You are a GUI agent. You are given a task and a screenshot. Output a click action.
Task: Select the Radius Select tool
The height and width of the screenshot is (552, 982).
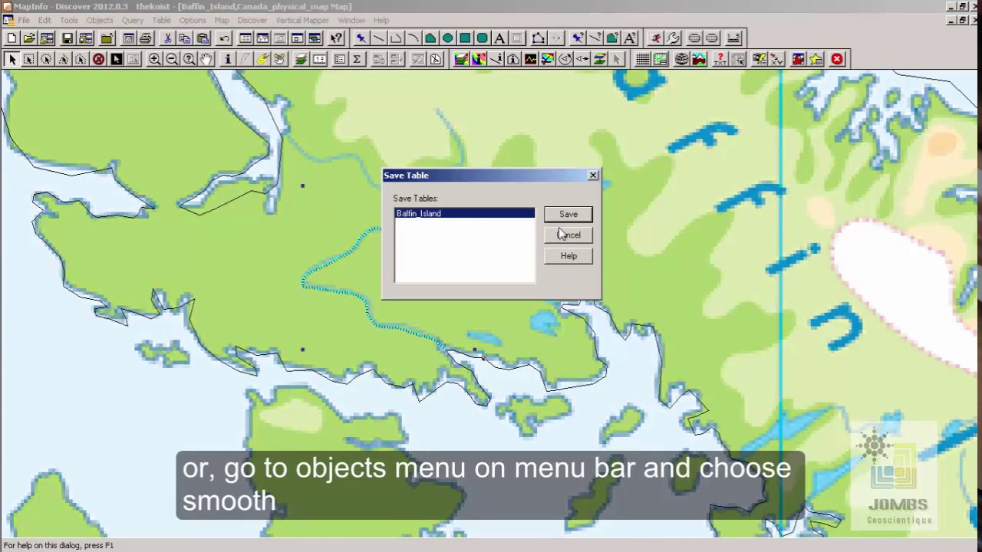[x=46, y=59]
